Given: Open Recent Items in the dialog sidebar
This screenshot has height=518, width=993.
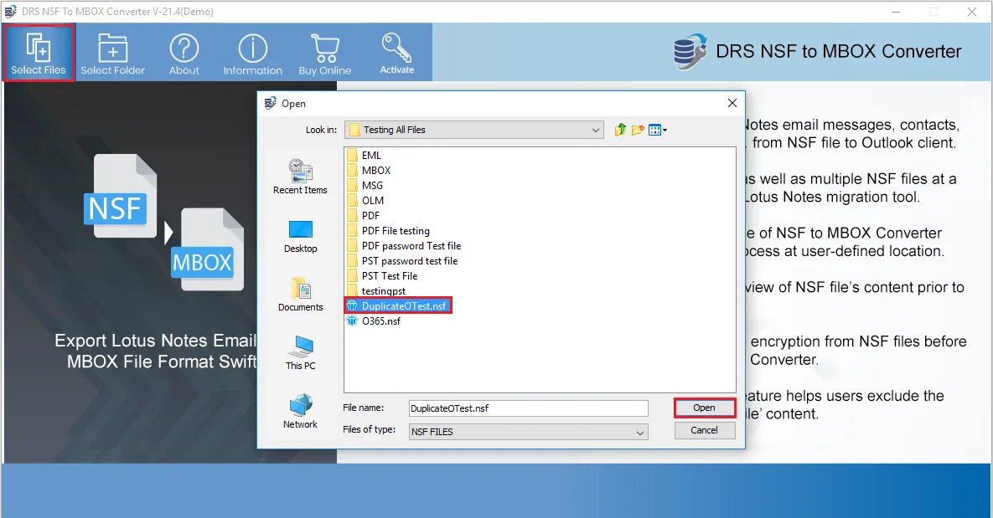Looking at the screenshot, I should click(x=300, y=177).
